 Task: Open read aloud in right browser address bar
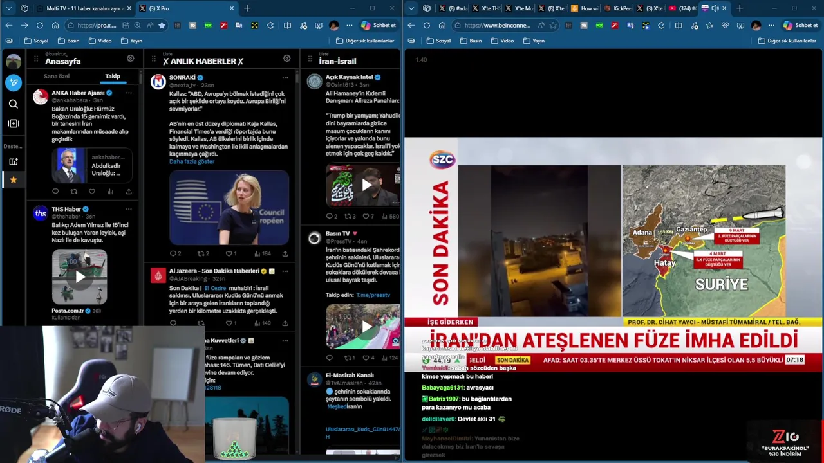[x=540, y=25]
